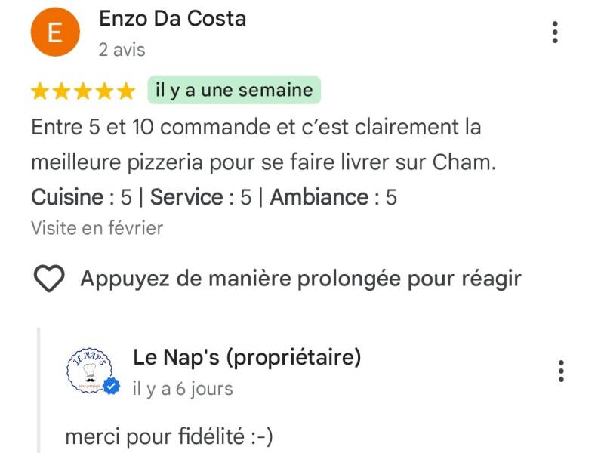
Task: Click the blue verified badge on the logo
Action: point(112,387)
